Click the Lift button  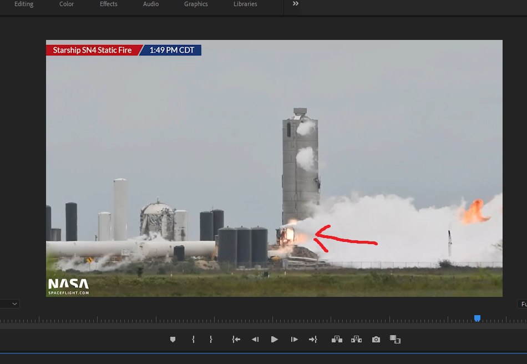tap(337, 340)
